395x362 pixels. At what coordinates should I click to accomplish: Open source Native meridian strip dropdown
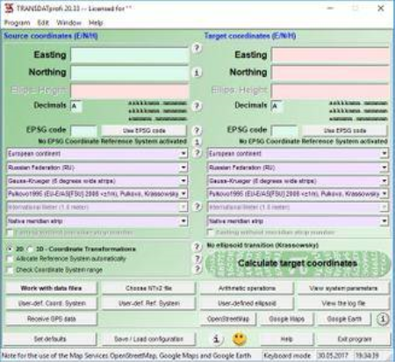point(97,221)
